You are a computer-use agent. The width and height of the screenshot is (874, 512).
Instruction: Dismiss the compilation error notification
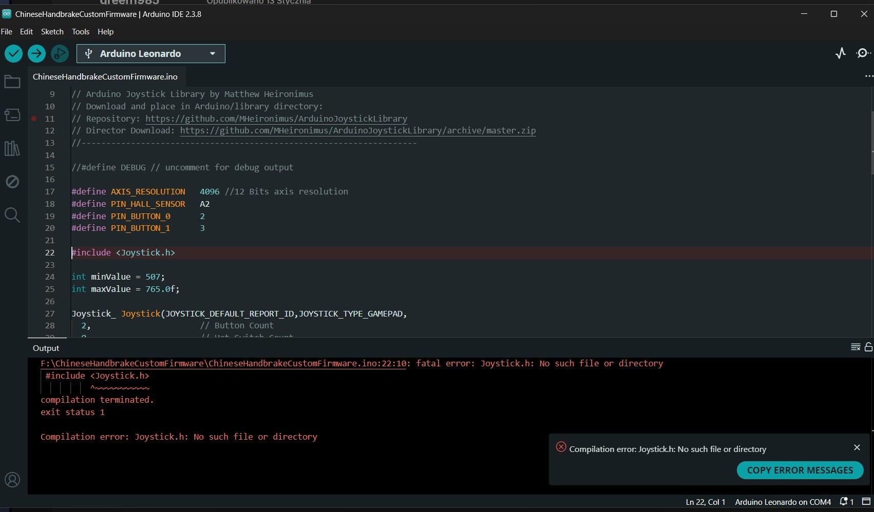coord(857,447)
